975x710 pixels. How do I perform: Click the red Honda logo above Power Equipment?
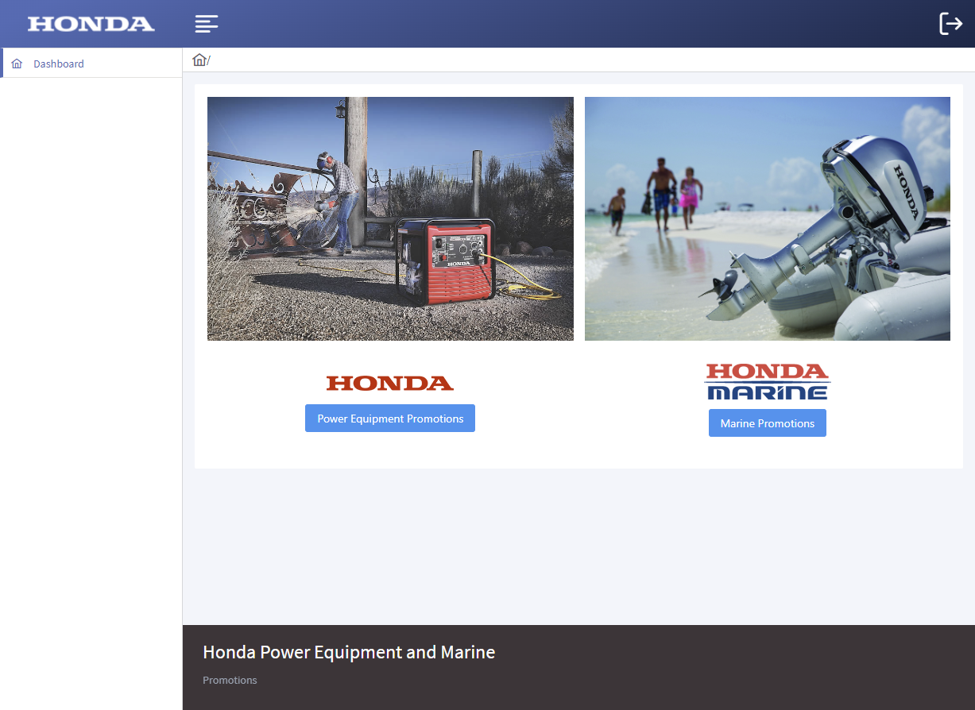(390, 383)
